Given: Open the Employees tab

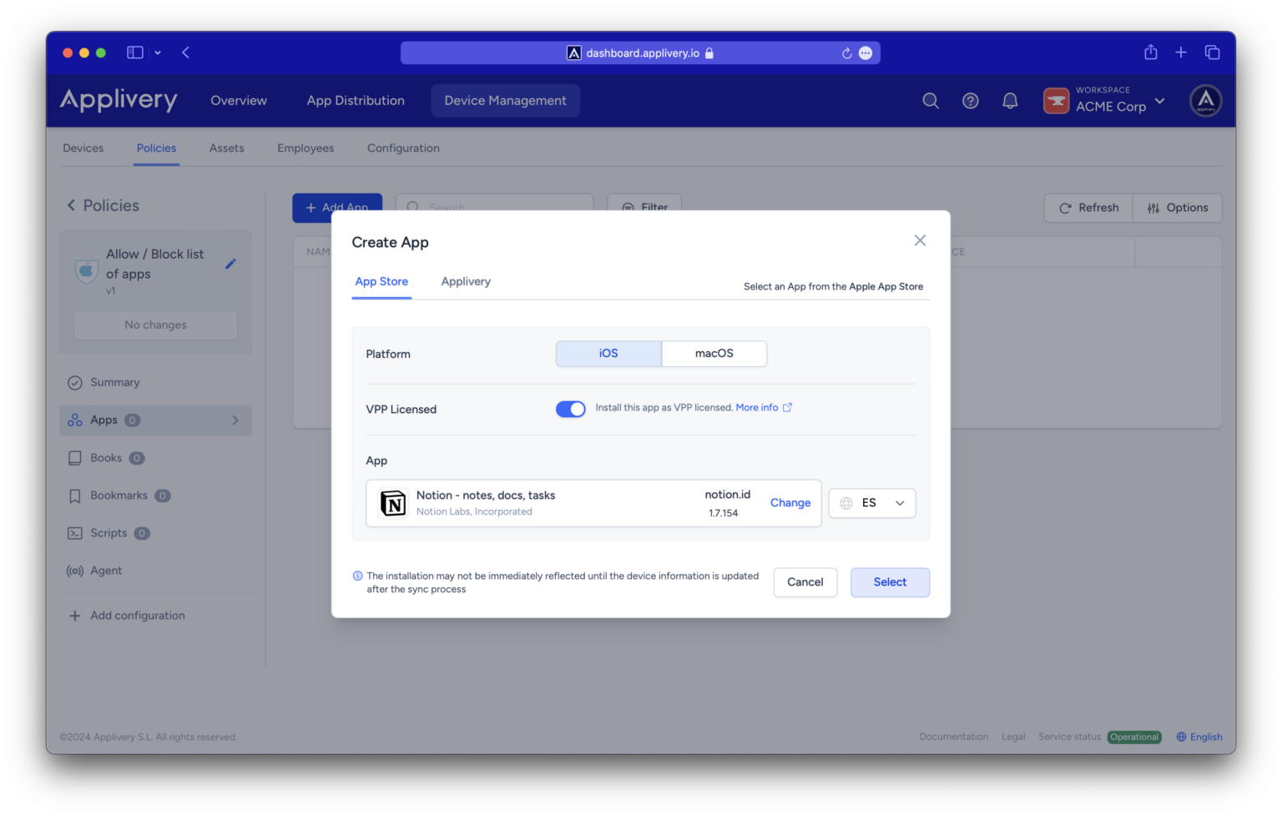Looking at the screenshot, I should 305,148.
